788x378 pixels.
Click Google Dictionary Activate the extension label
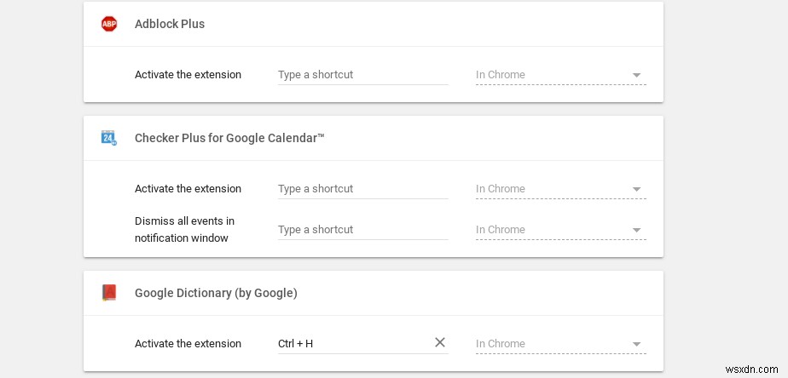click(x=188, y=344)
